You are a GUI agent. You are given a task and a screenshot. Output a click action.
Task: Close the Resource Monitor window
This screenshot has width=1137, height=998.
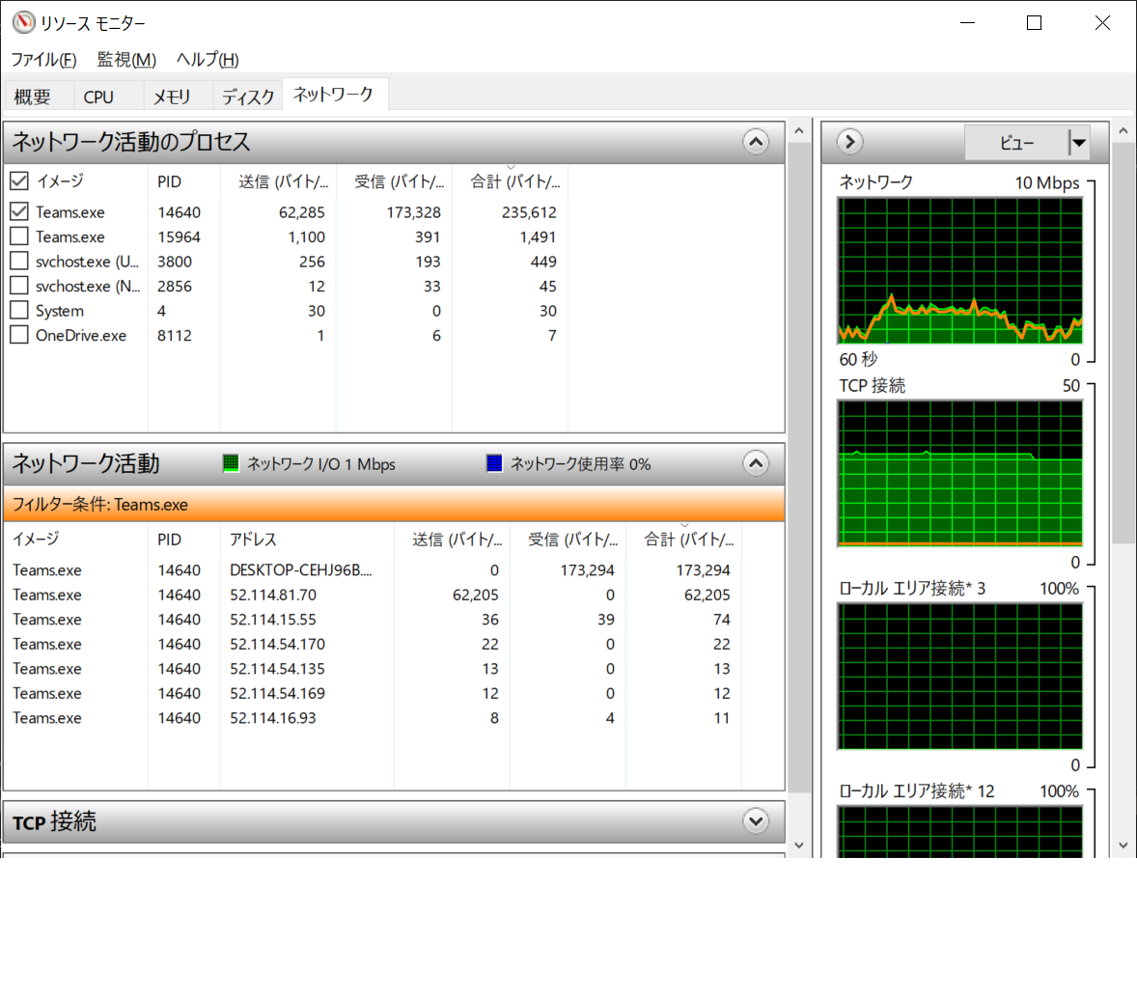(x=1102, y=22)
